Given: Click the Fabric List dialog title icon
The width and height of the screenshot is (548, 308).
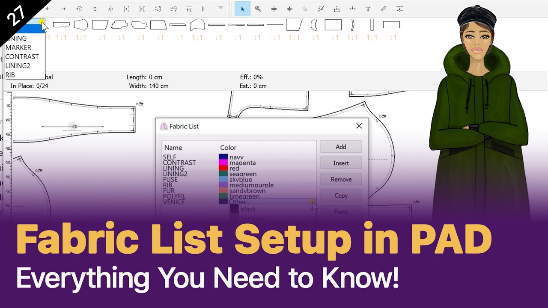Looking at the screenshot, I should [164, 126].
